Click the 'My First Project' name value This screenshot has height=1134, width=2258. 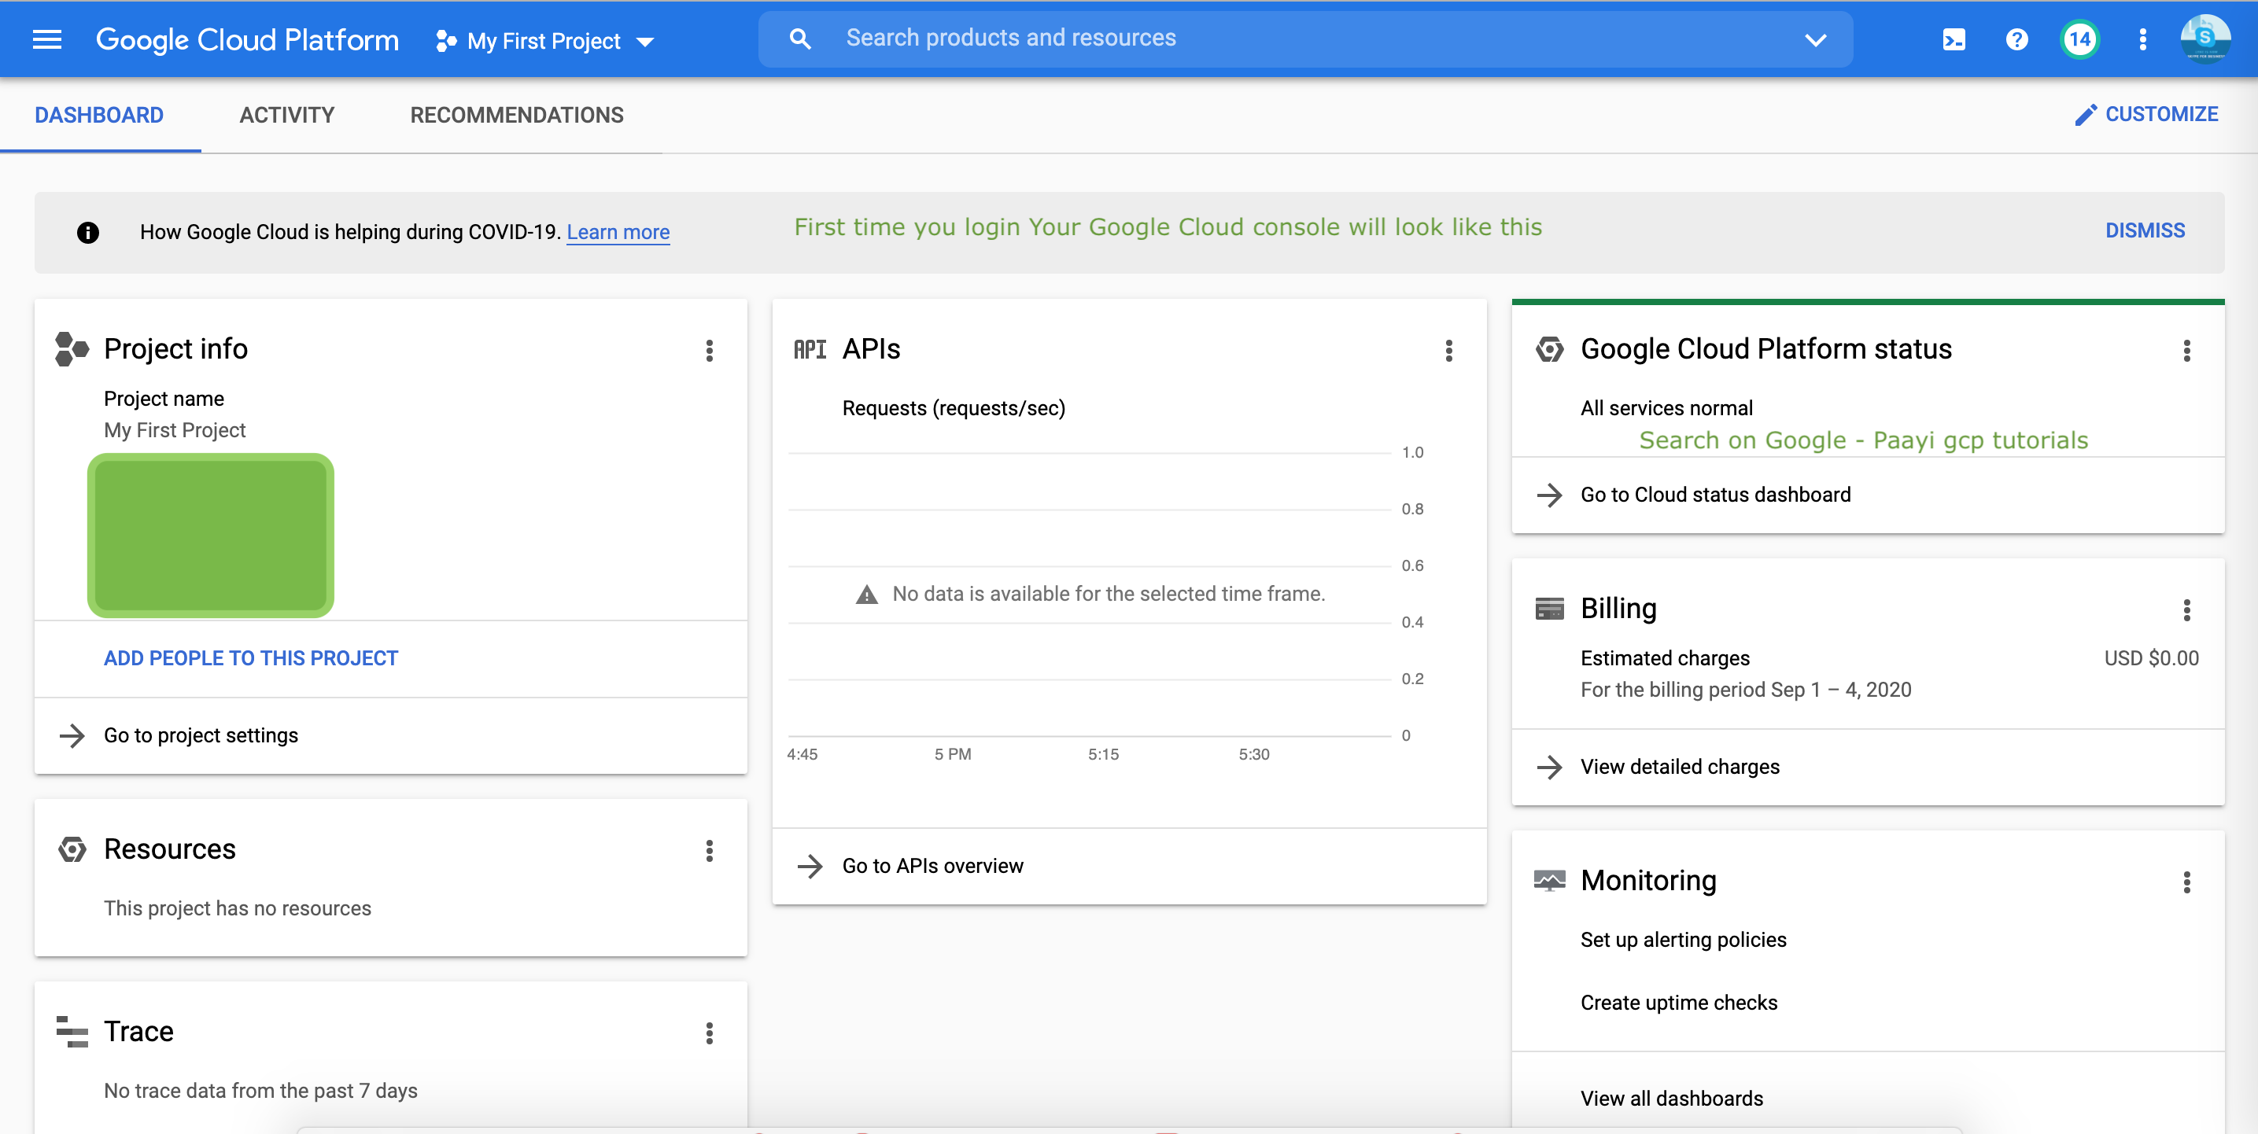click(x=175, y=430)
